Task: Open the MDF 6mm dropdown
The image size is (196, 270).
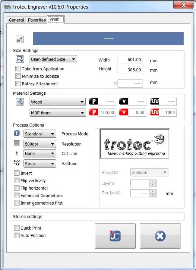Action: tap(58, 113)
